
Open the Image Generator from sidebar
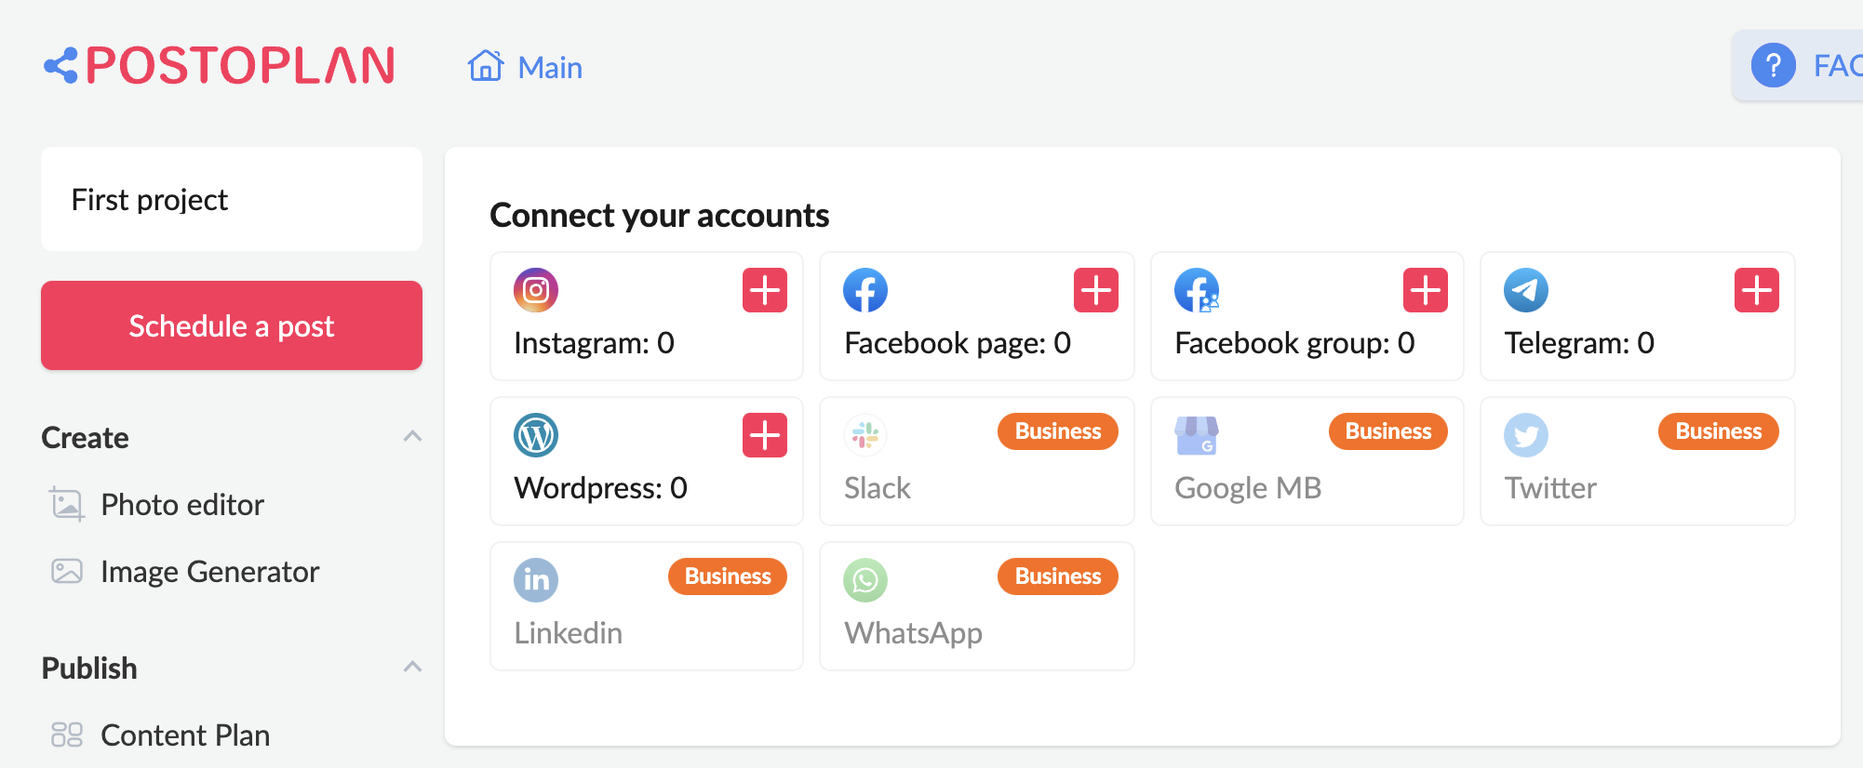tap(209, 571)
